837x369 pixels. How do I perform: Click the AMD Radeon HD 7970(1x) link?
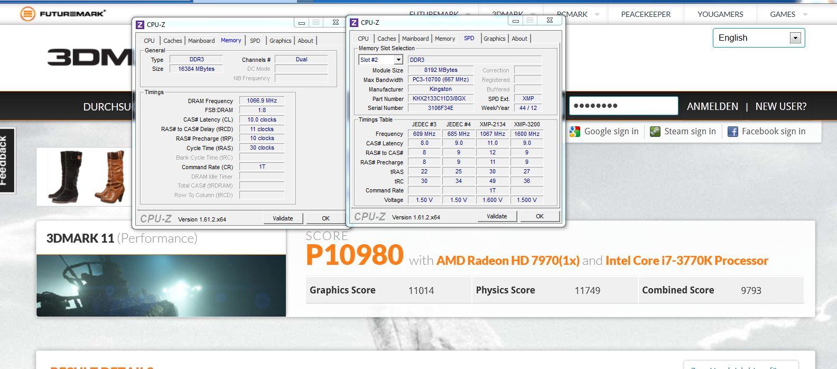pos(508,261)
